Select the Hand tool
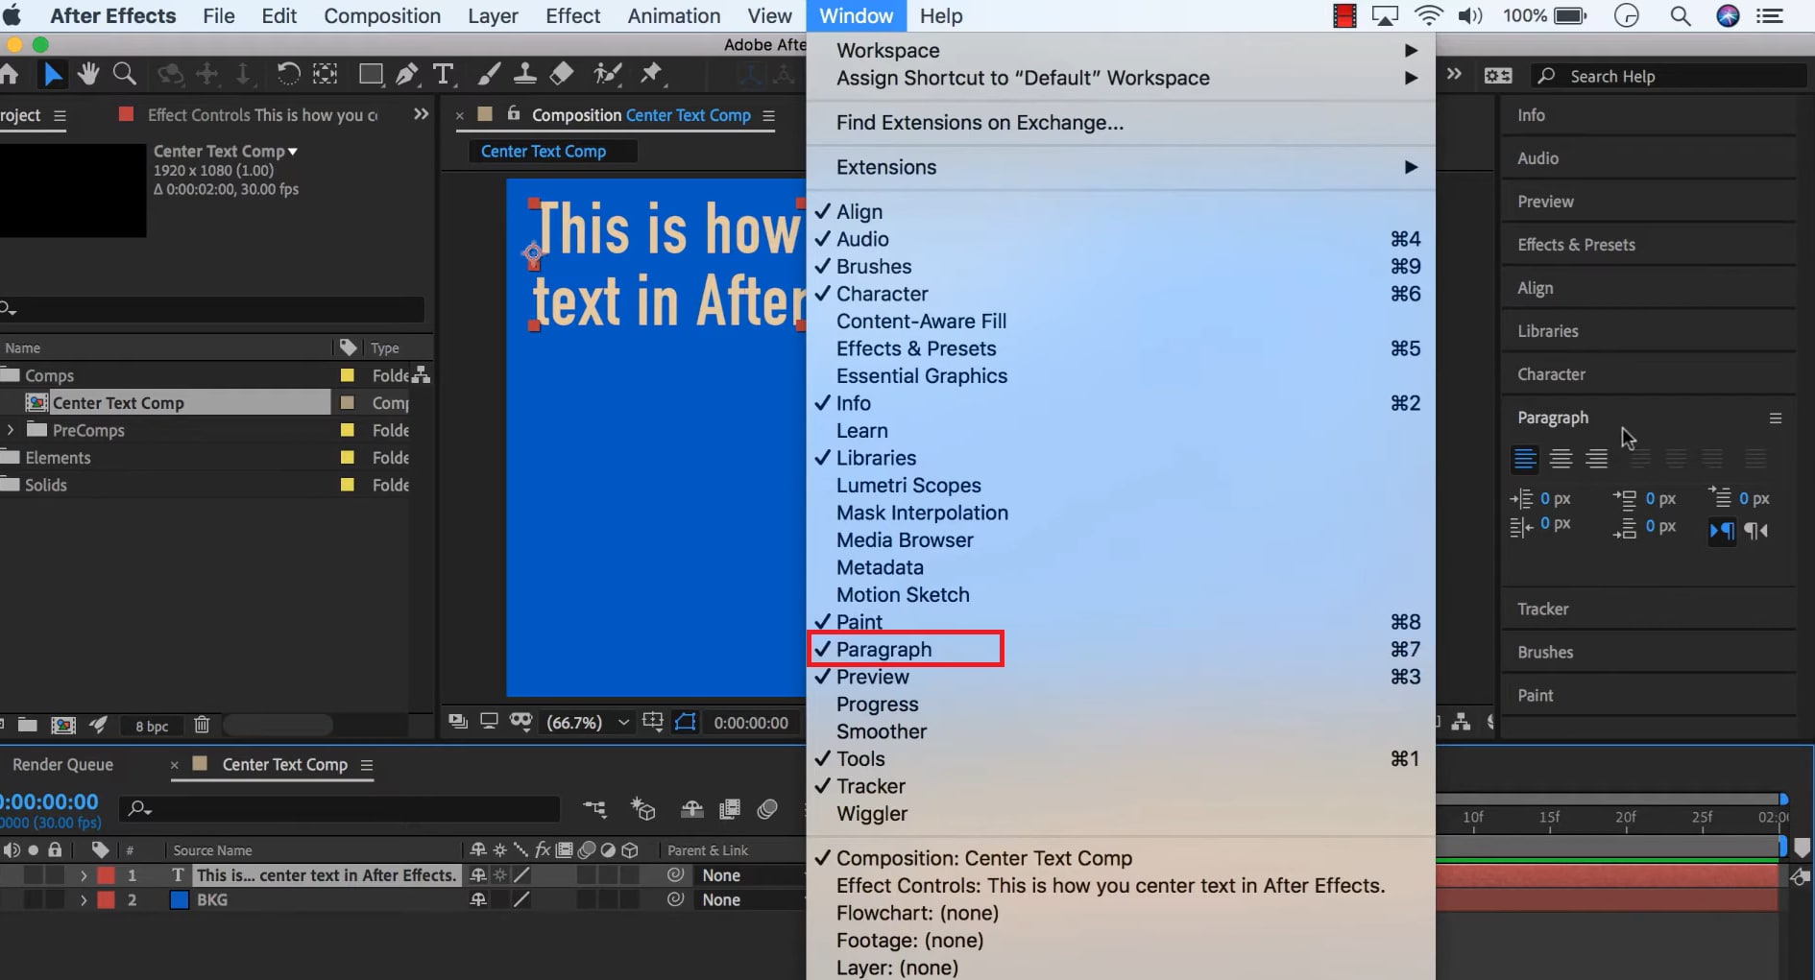The width and height of the screenshot is (1815, 980). pos(87,74)
